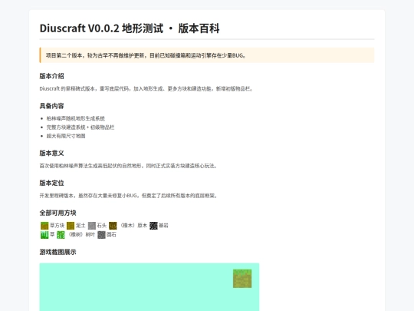Click the 版本意义 heading

[52, 153]
